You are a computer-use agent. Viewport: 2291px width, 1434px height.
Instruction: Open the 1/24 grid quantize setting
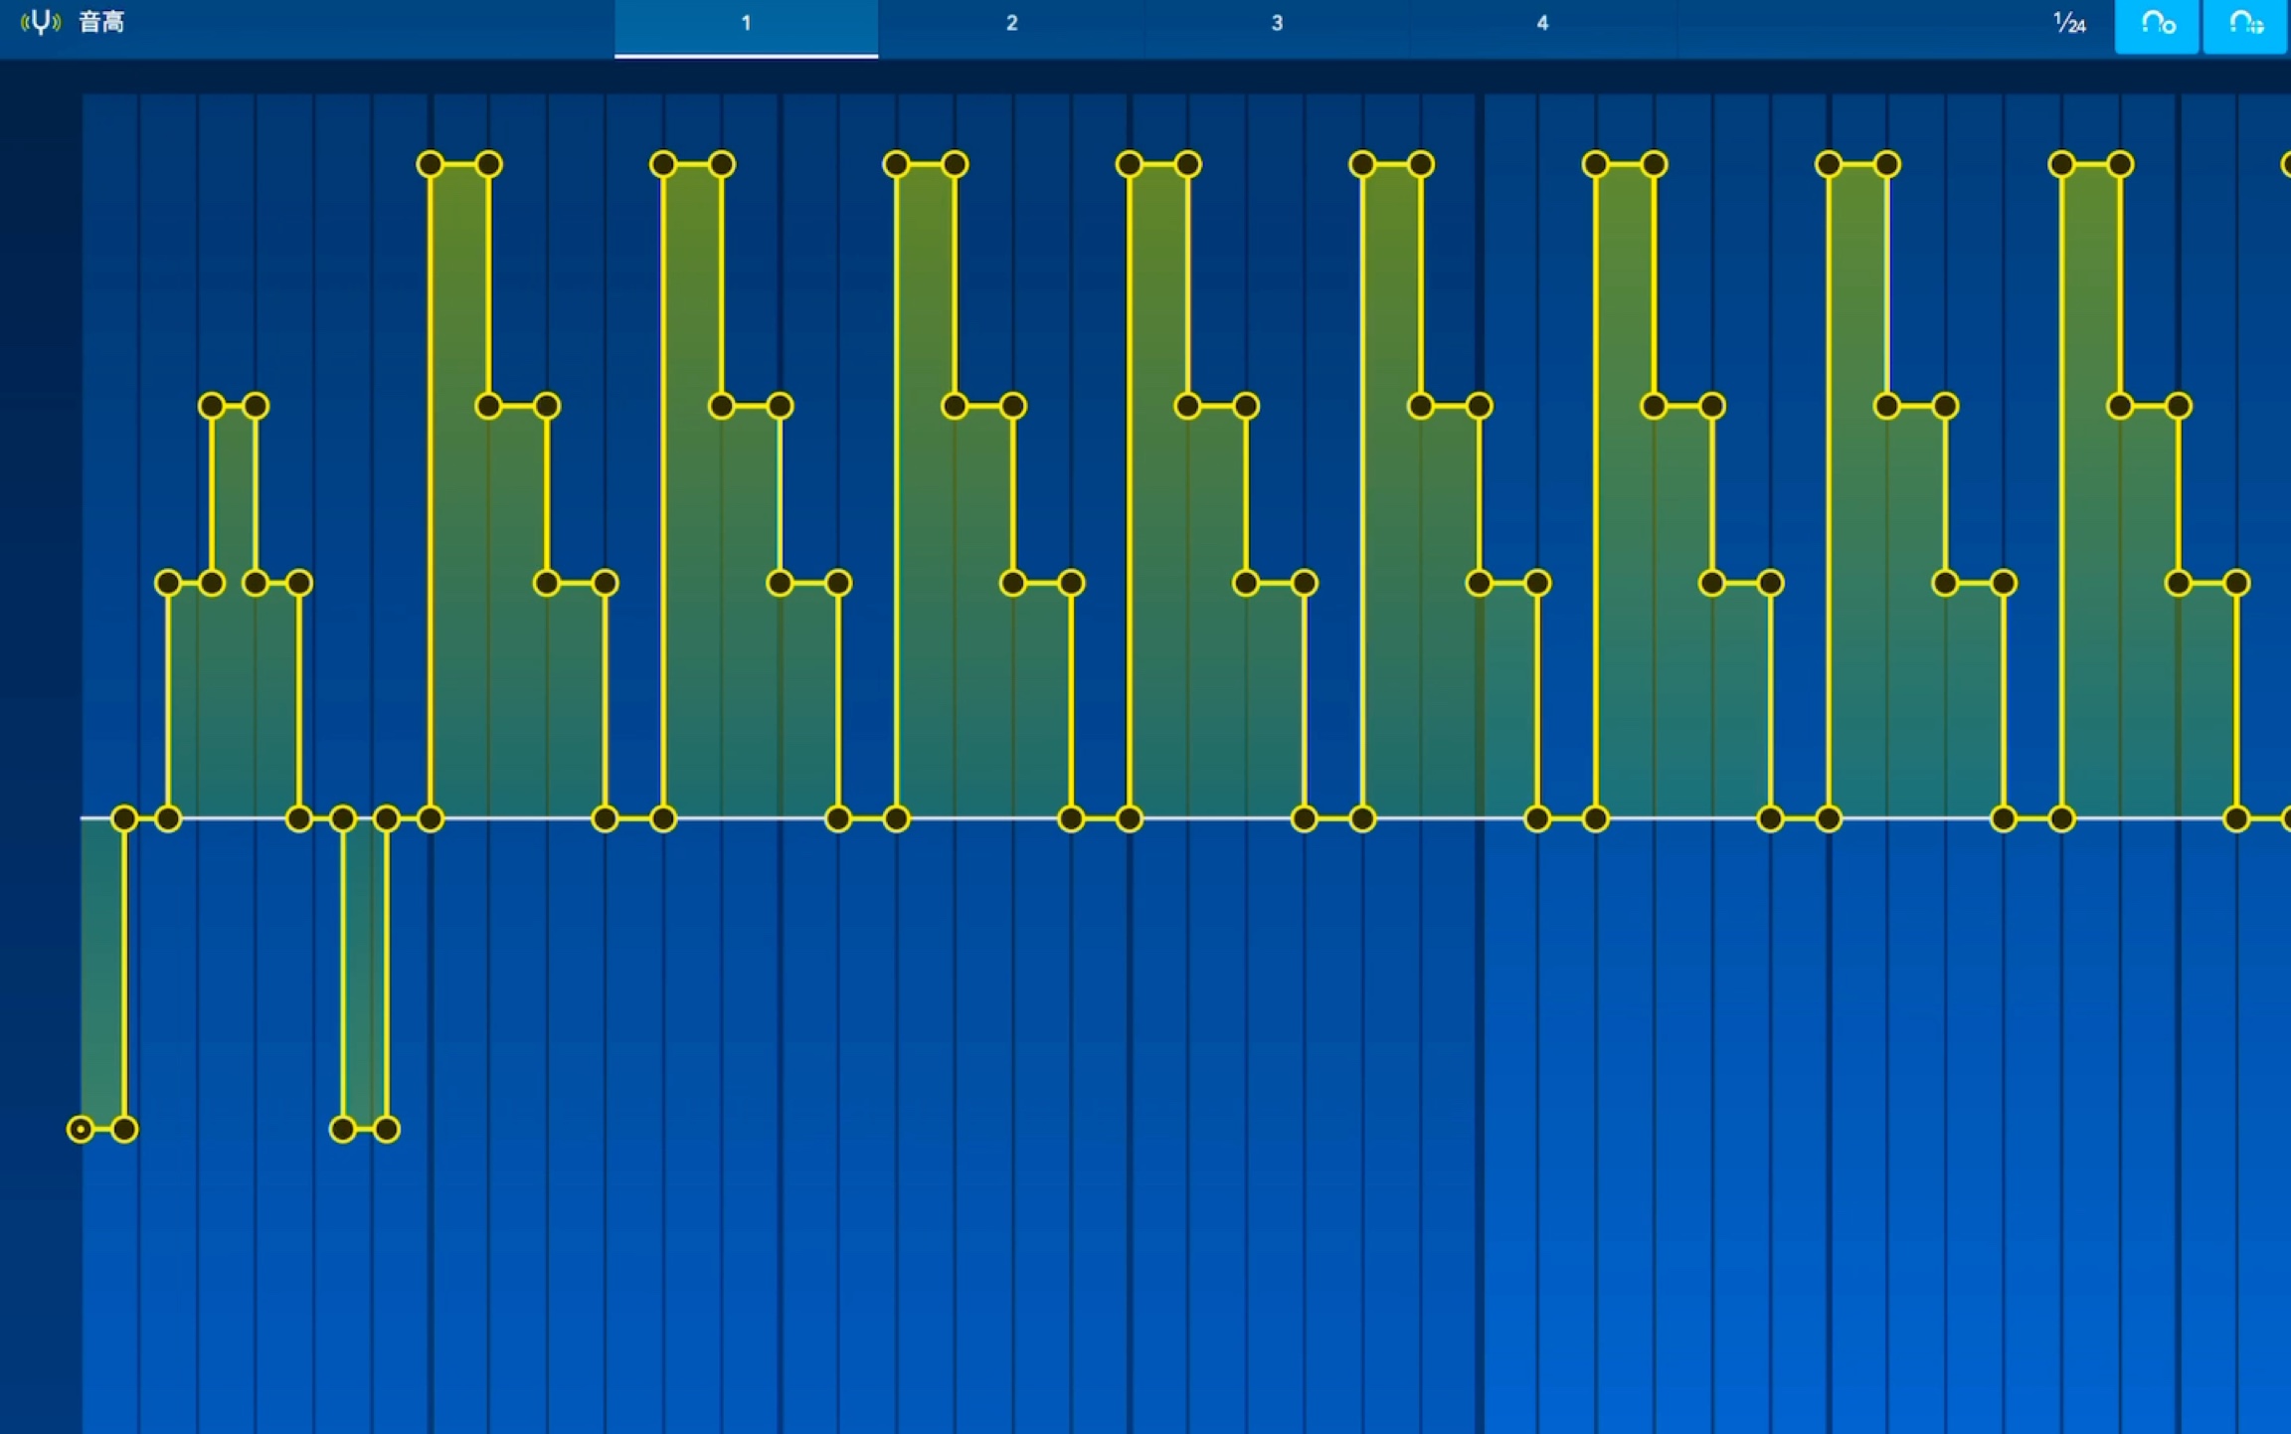point(2069,24)
